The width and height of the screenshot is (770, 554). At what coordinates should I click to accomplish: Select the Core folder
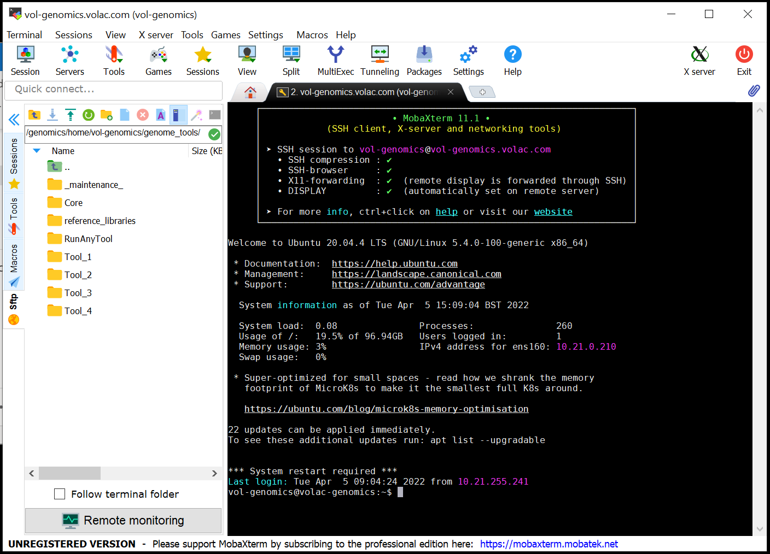pyautogui.click(x=65, y=203)
